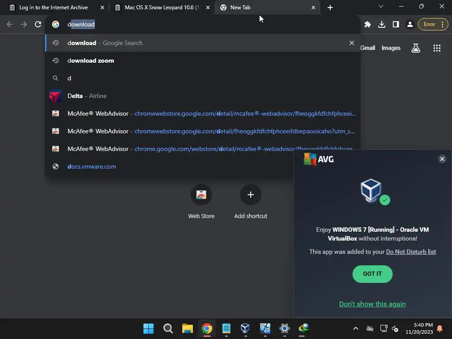Open the Windows Start menu
This screenshot has width=452, height=339.
148,328
